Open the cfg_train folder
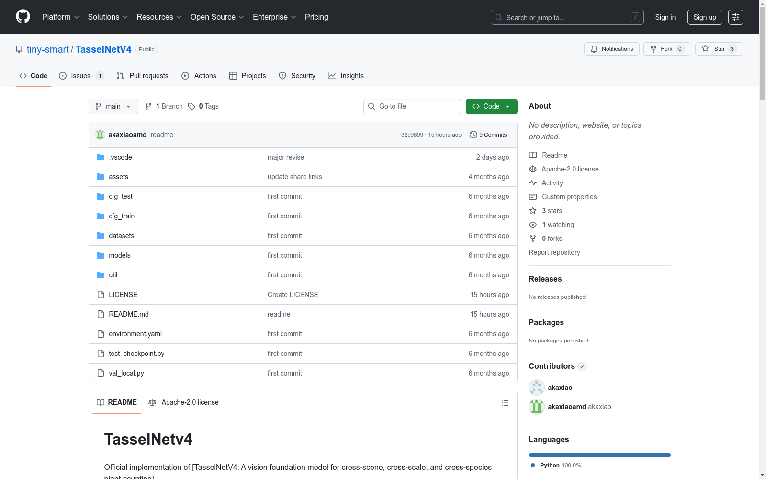This screenshot has height=479, width=766. [122, 216]
